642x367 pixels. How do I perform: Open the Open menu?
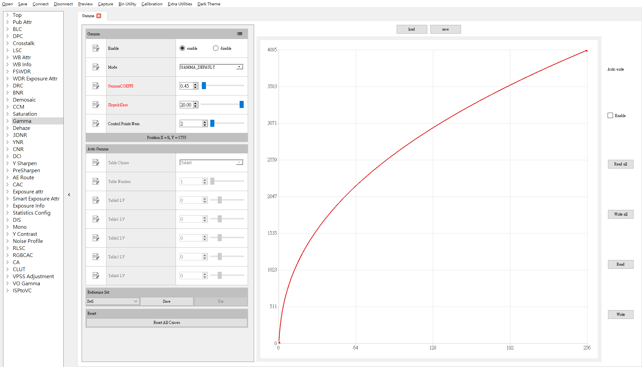tap(7, 4)
